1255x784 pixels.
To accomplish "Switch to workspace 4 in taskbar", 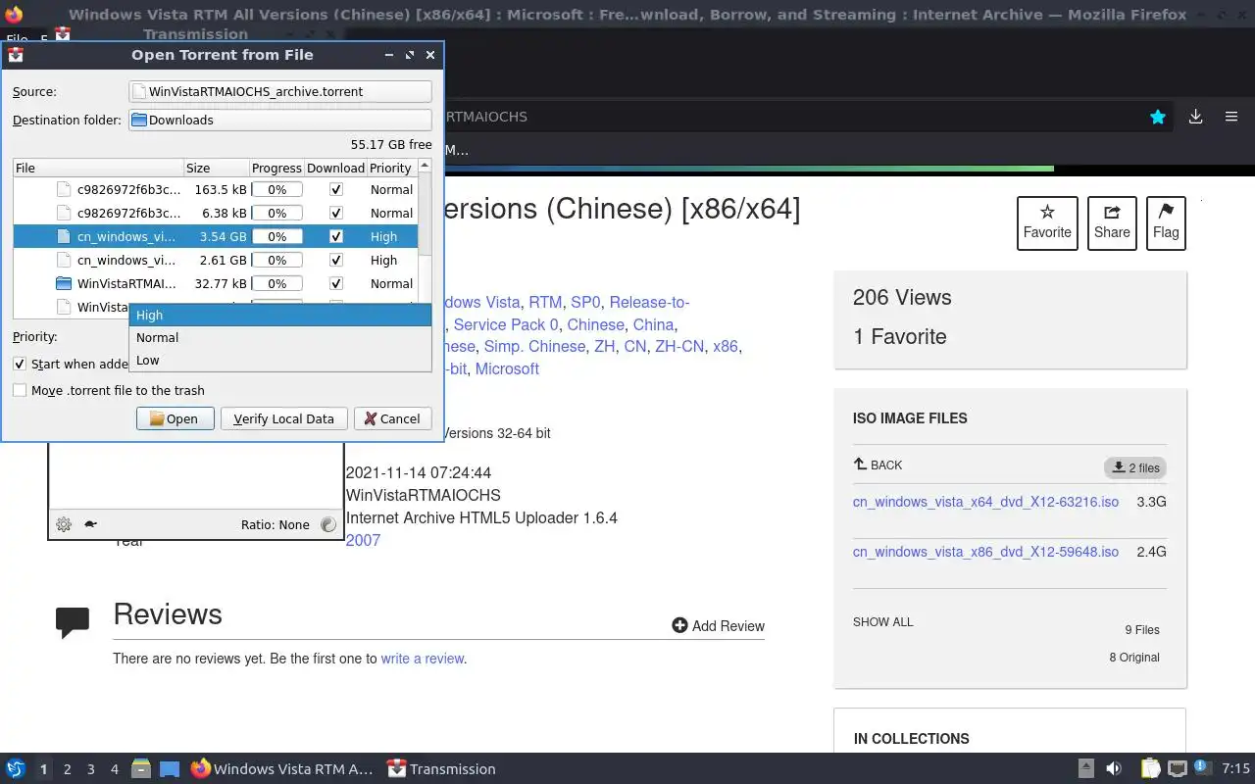I will [114, 769].
